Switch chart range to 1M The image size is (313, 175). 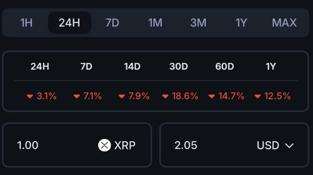155,23
